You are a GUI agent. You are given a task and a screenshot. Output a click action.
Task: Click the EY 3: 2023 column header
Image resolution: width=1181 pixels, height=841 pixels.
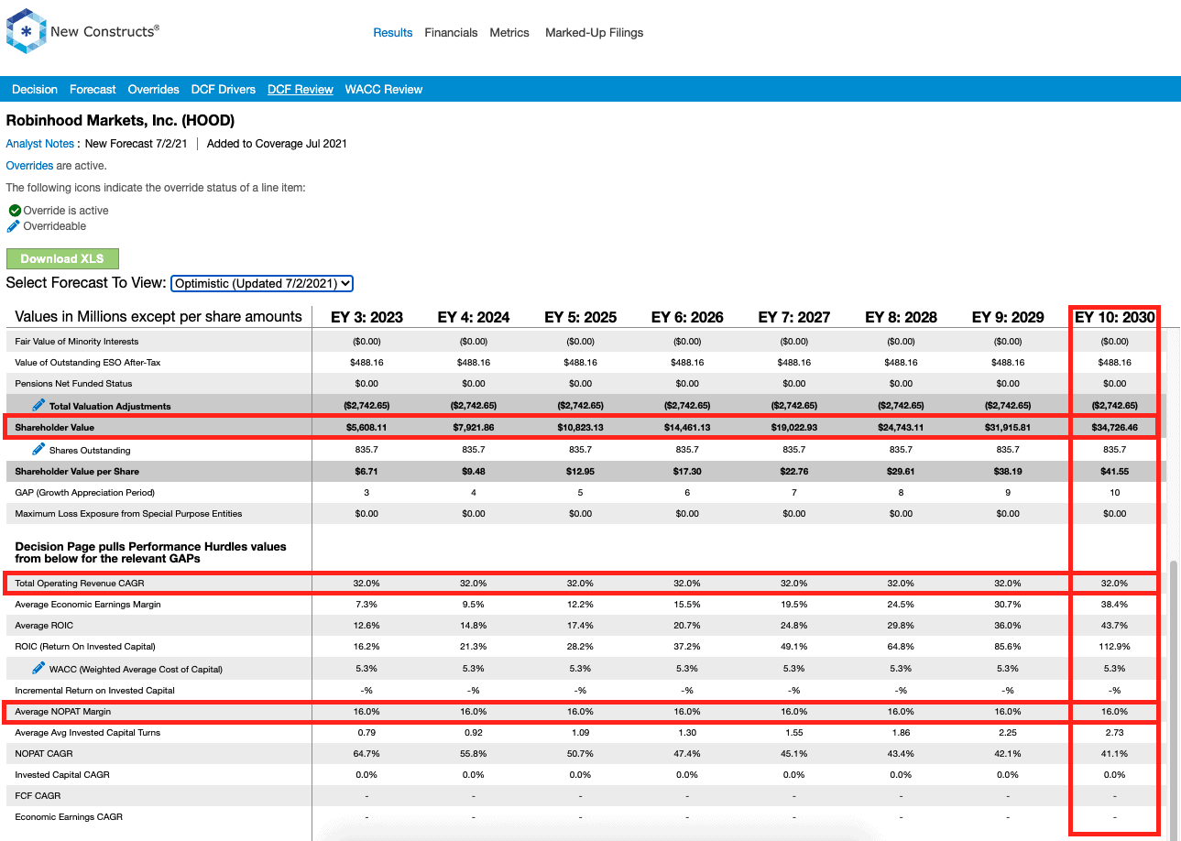[366, 317]
